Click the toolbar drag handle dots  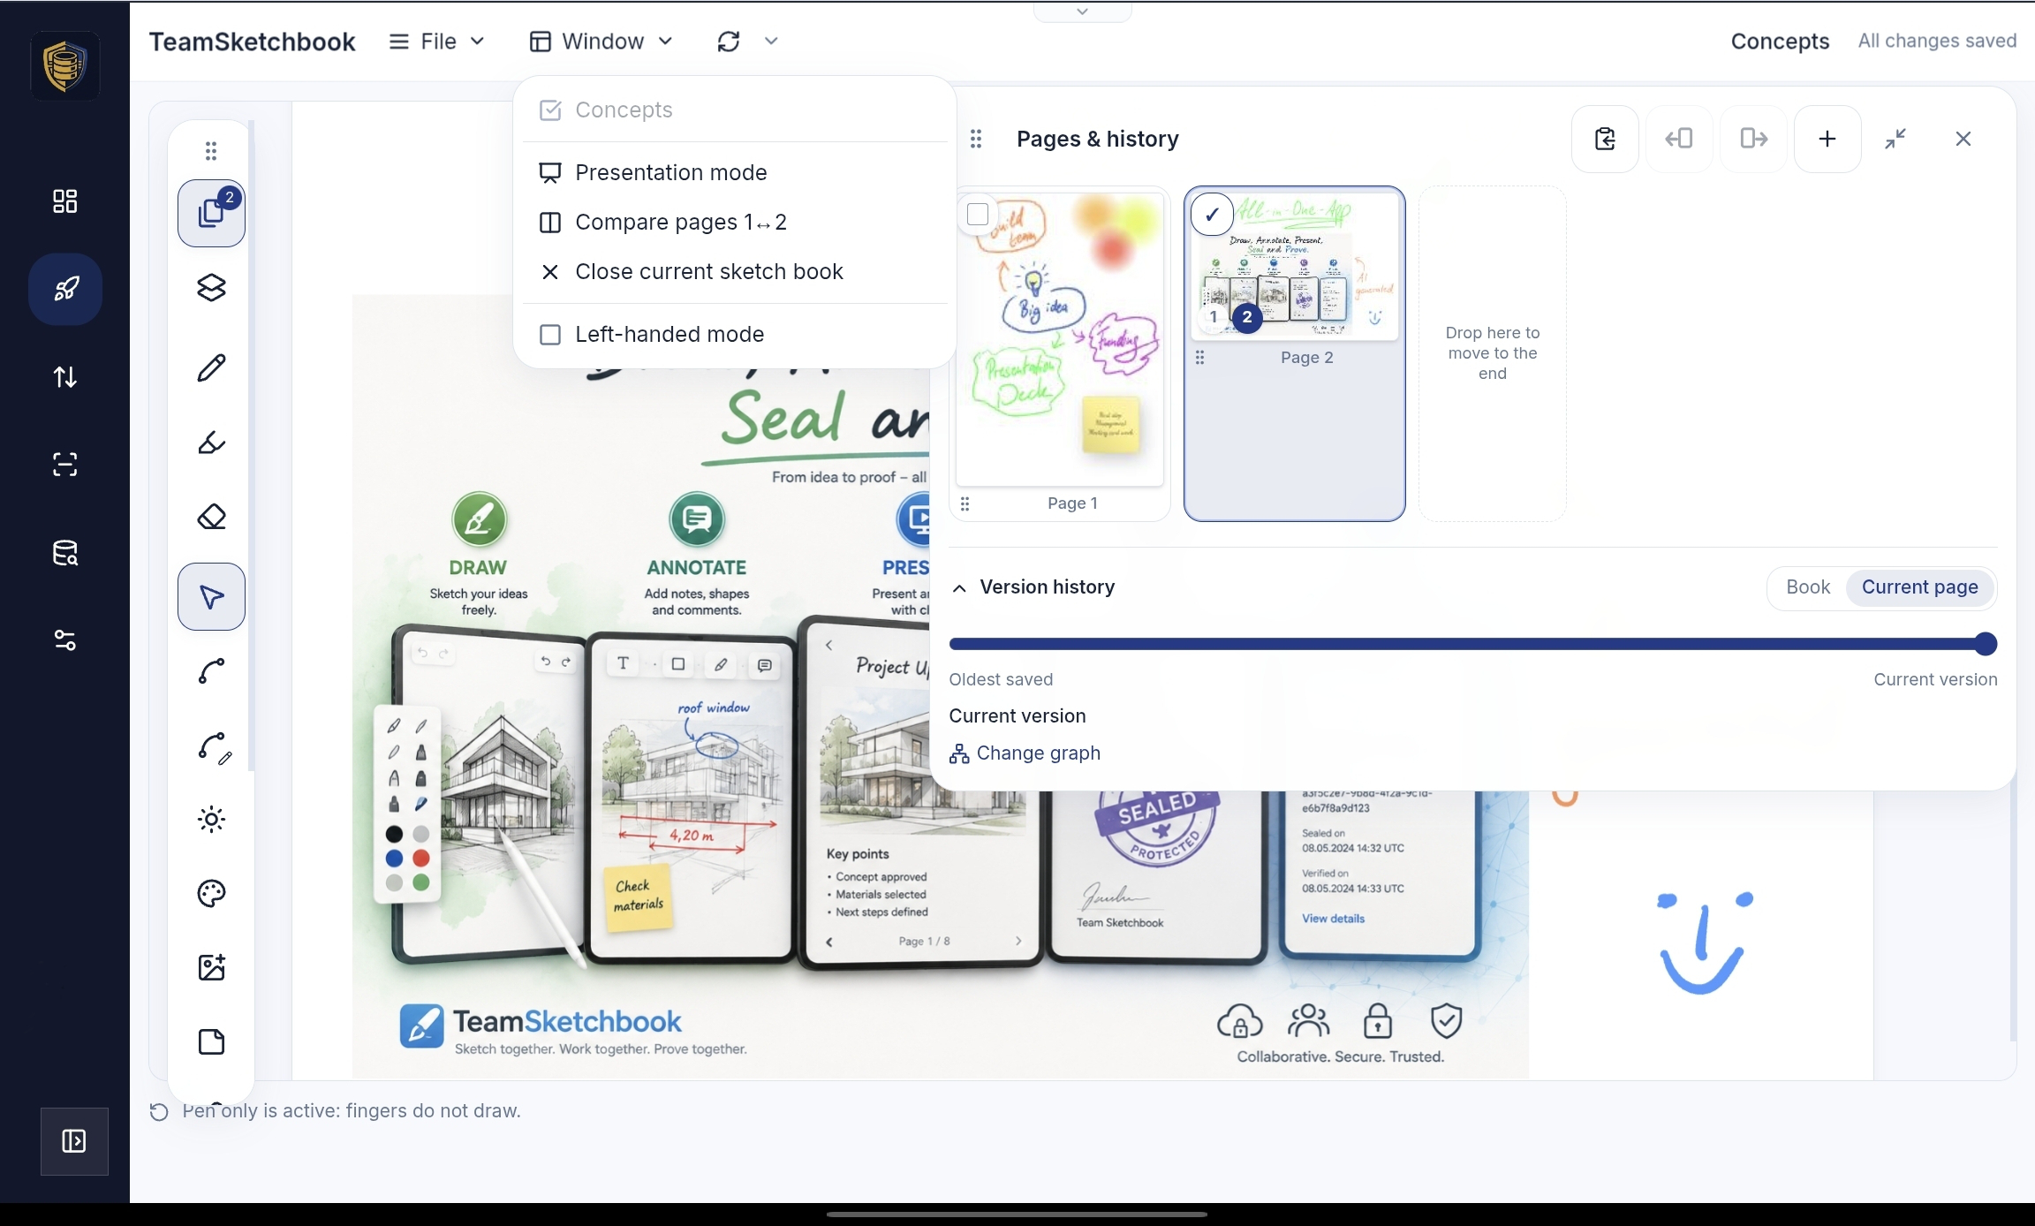coord(211,151)
